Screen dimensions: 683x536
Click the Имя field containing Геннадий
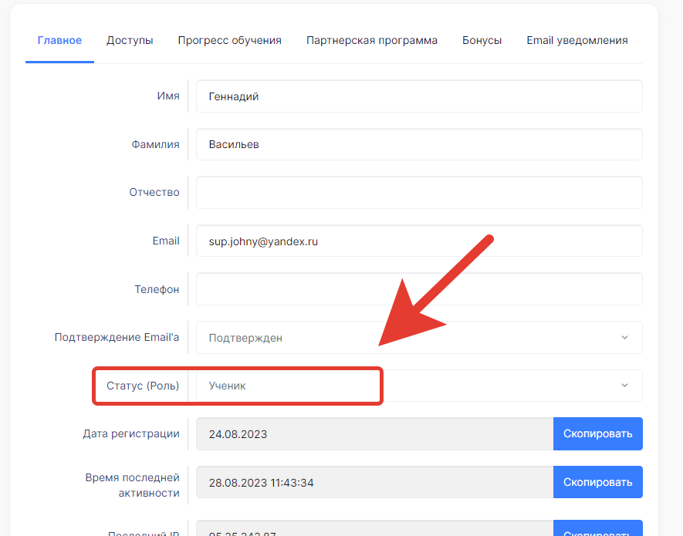[419, 96]
